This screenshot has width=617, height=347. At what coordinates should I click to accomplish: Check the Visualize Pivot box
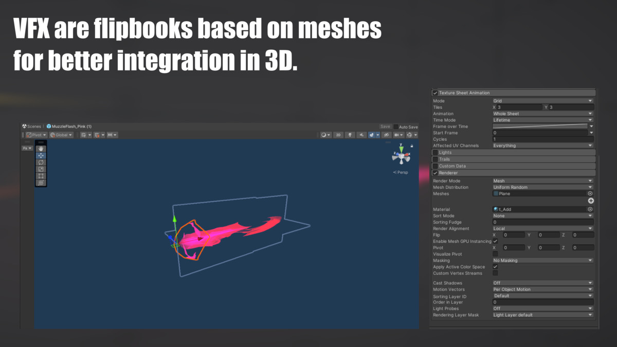point(495,254)
